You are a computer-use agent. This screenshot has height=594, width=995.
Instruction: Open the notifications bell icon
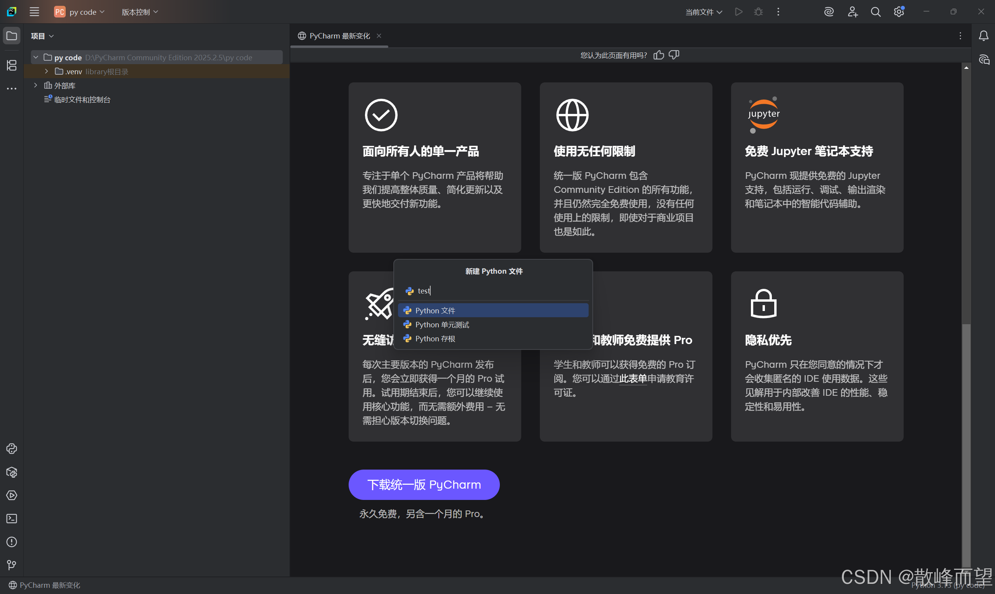click(984, 36)
